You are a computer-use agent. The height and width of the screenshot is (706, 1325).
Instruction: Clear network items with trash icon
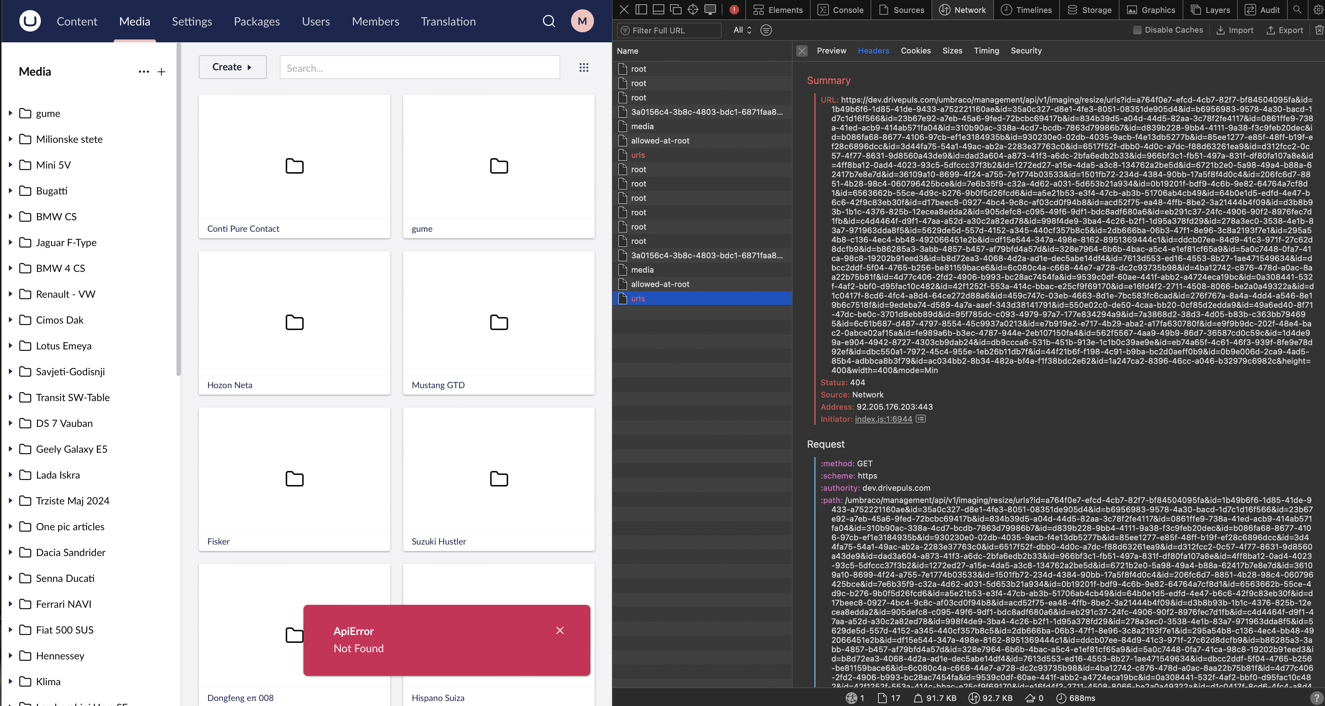[1319, 30]
